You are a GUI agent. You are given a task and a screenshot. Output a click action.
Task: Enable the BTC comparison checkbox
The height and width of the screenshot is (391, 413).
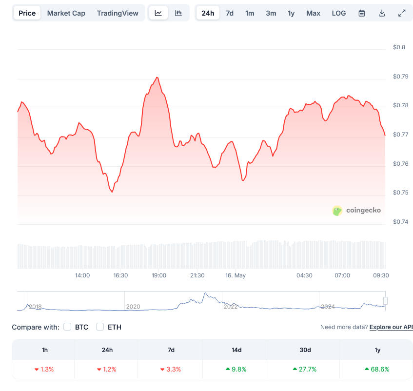coord(68,327)
